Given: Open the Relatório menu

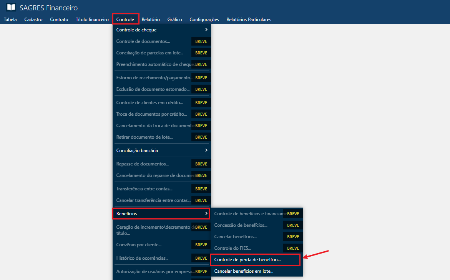Looking at the screenshot, I should click(151, 19).
